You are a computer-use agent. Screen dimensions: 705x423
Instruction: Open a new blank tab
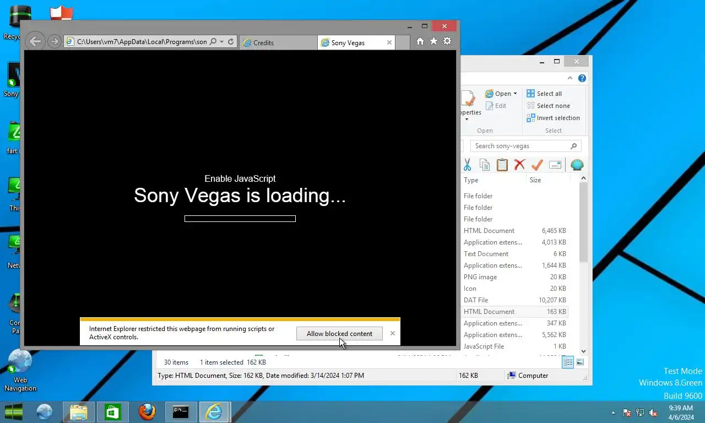click(403, 42)
